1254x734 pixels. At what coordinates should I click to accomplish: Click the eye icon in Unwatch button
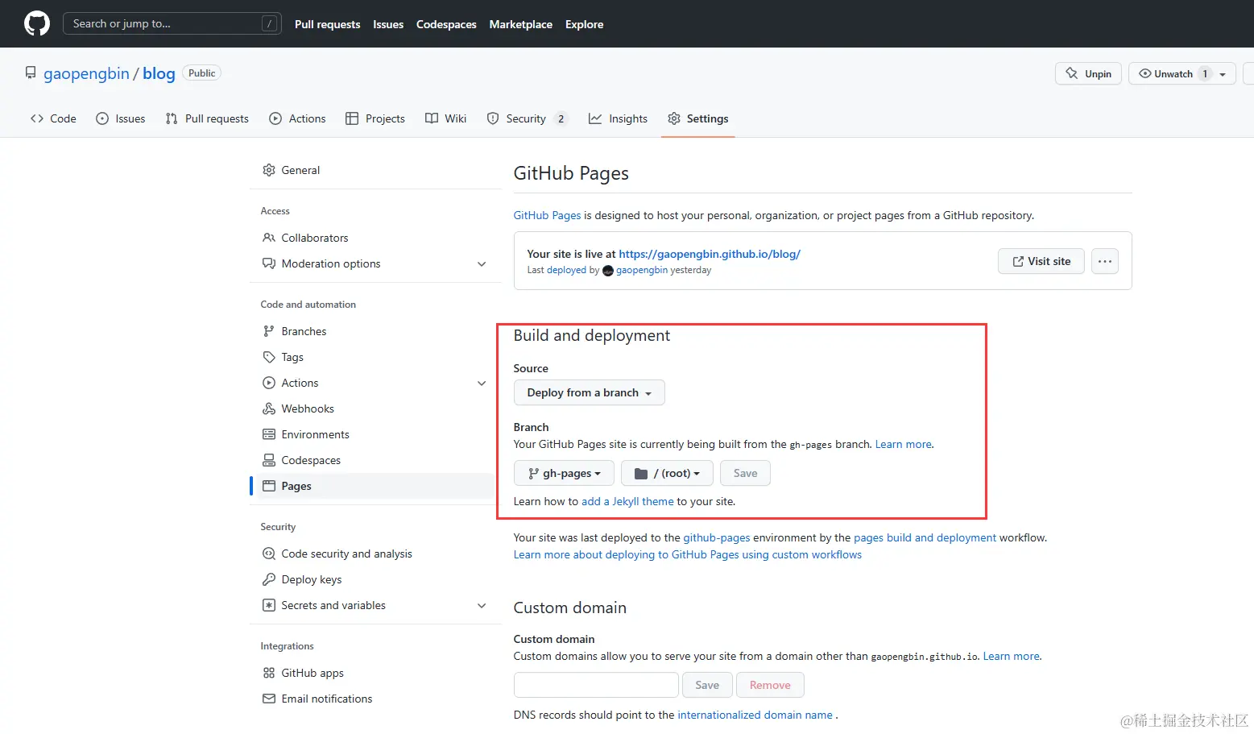1144,73
